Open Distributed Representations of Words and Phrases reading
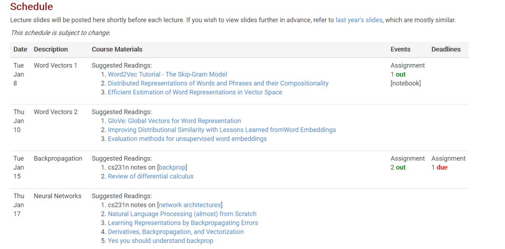The height and width of the screenshot is (249, 505). point(218,83)
